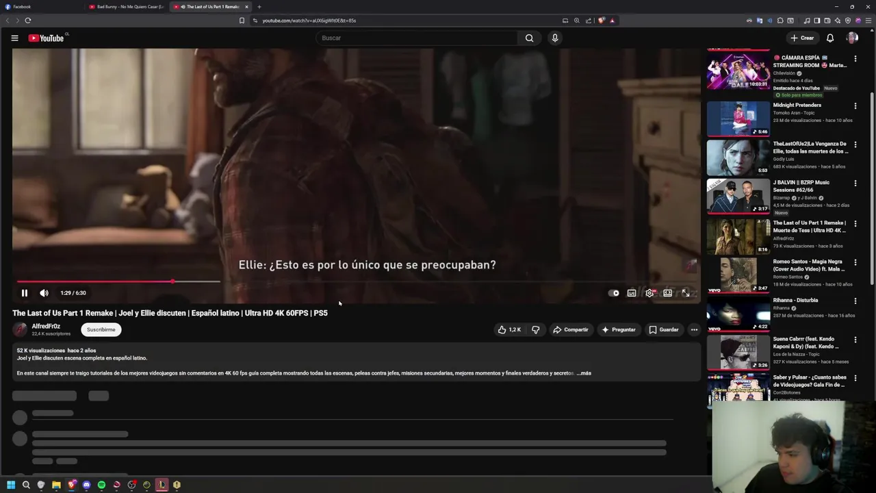Focus the Buscar search field

pos(417,38)
